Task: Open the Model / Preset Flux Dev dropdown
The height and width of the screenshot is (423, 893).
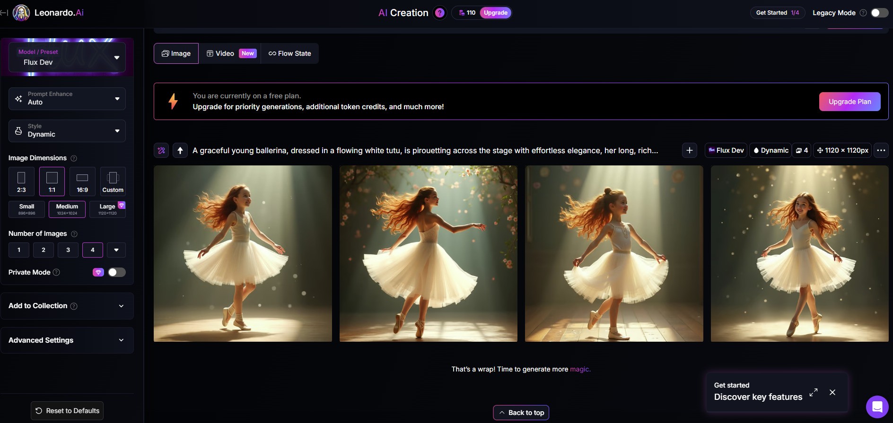Action: tap(67, 58)
